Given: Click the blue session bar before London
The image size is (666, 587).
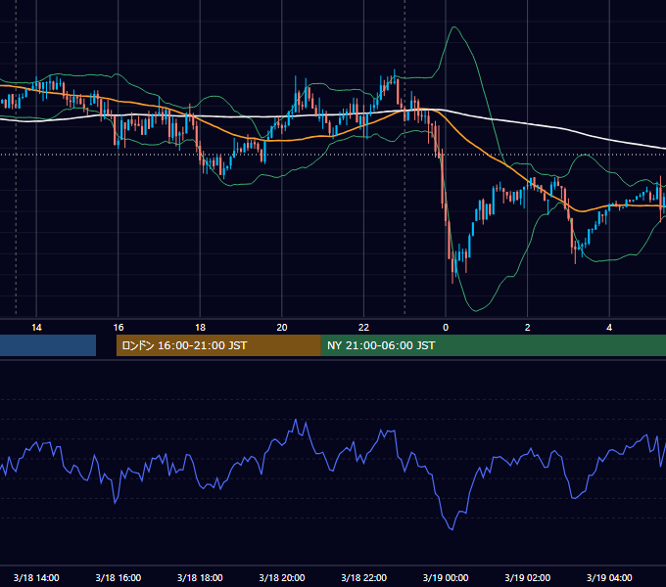Looking at the screenshot, I should [x=48, y=345].
